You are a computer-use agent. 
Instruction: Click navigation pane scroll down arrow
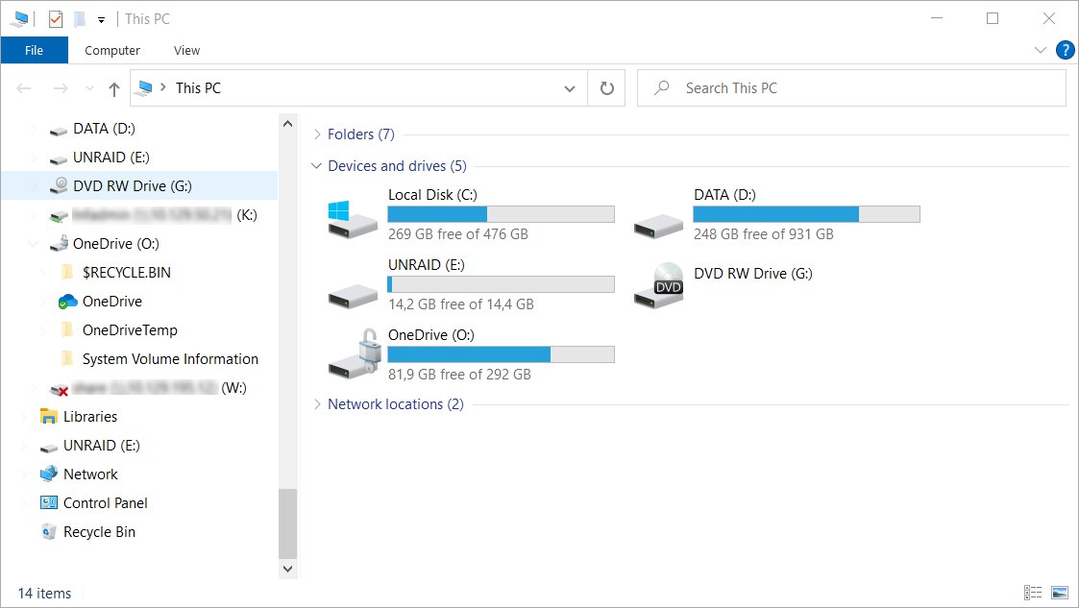(287, 569)
